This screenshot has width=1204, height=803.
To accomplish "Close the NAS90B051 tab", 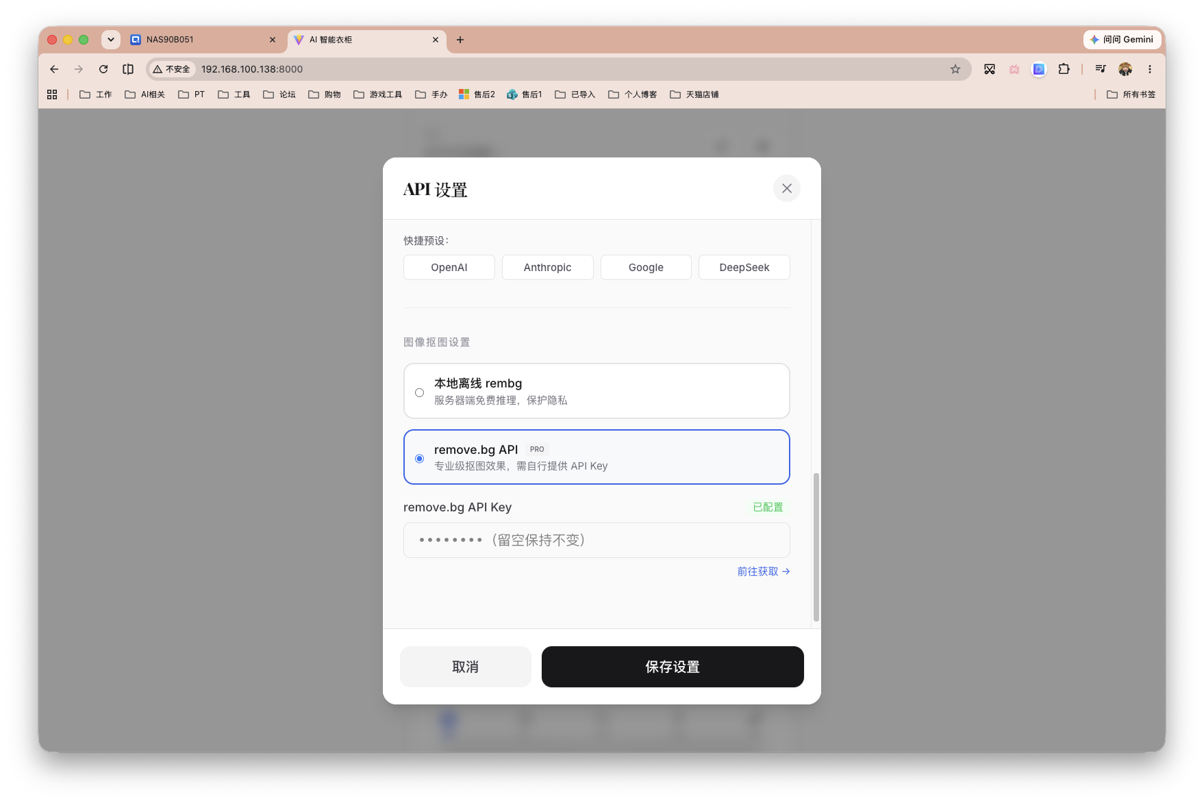I will point(273,40).
